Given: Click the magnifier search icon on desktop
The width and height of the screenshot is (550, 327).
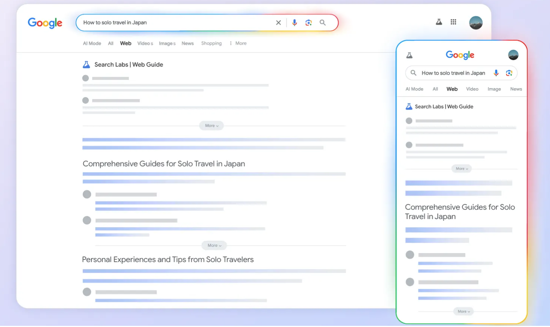Looking at the screenshot, I should pos(323,22).
